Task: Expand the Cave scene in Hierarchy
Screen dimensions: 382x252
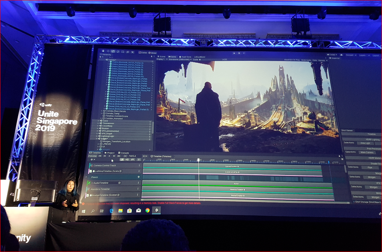Action: [x=98, y=121]
